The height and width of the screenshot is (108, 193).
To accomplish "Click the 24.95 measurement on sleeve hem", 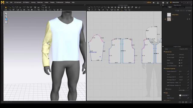I will [x=98, y=60].
